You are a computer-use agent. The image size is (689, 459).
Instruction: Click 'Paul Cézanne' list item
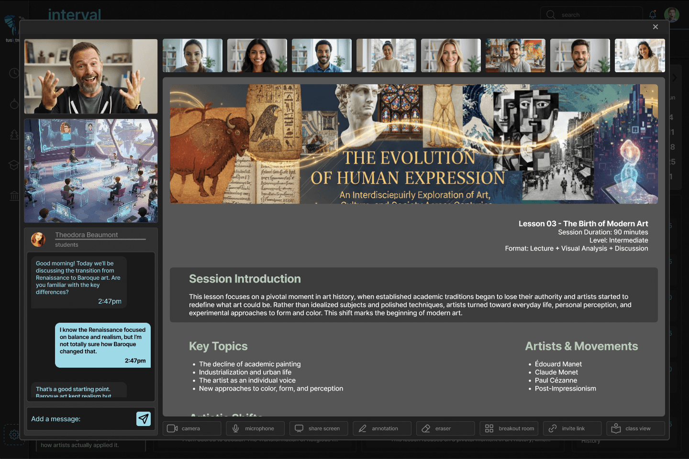556,380
